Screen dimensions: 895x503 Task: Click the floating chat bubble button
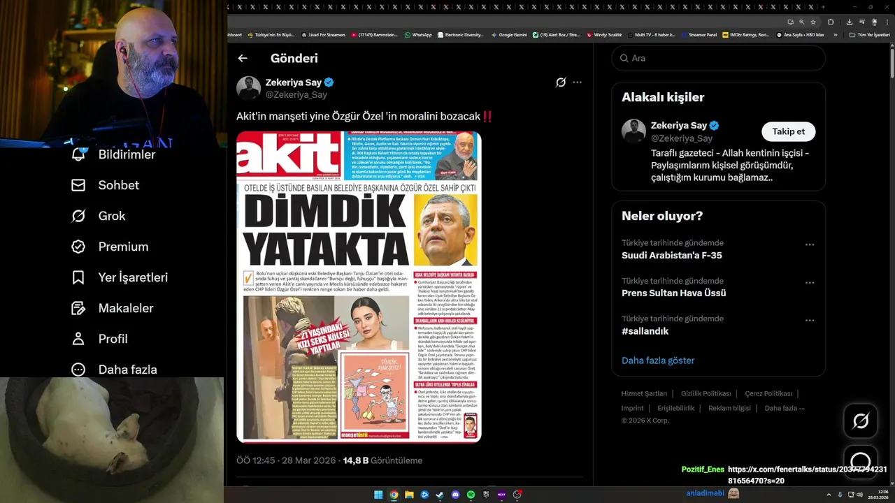click(x=860, y=462)
